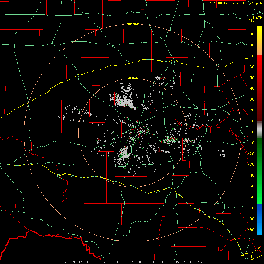Click the -90 tick label on the scale
The image size is (264, 264).
pos(251,229)
